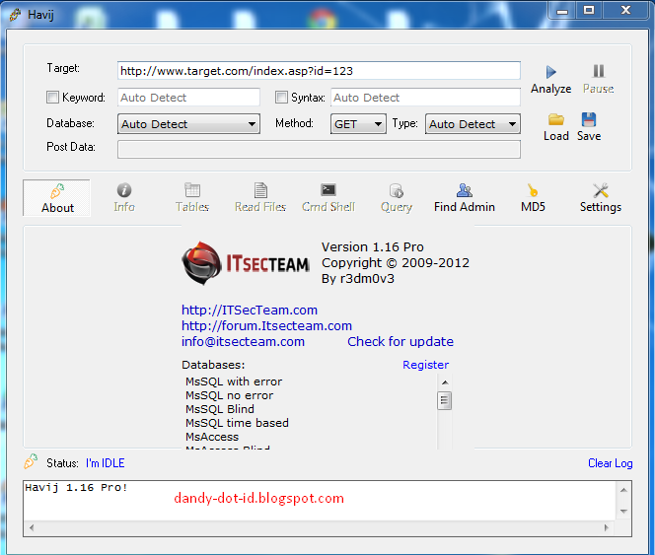The width and height of the screenshot is (655, 555).
Task: Click the Clear Log link
Action: [x=610, y=463]
